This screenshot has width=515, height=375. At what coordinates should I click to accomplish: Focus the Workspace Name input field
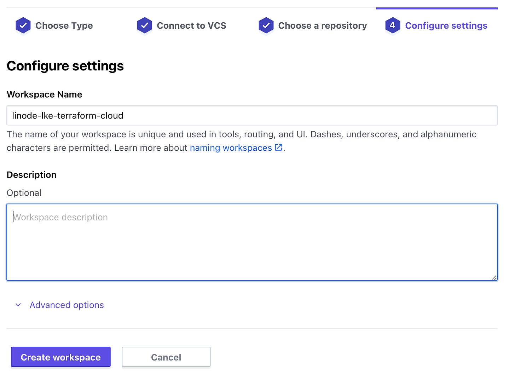point(252,115)
